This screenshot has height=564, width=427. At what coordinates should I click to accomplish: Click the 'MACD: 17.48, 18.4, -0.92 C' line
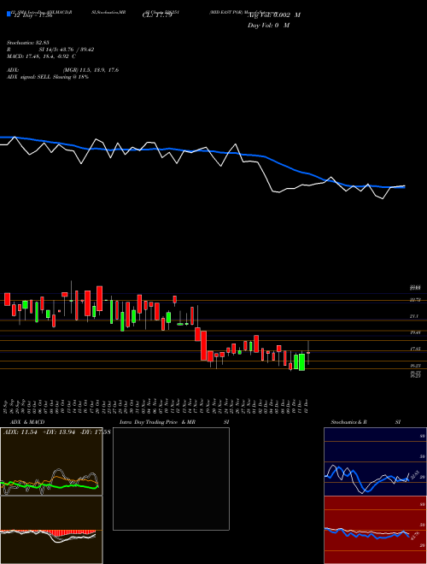(x=41, y=56)
